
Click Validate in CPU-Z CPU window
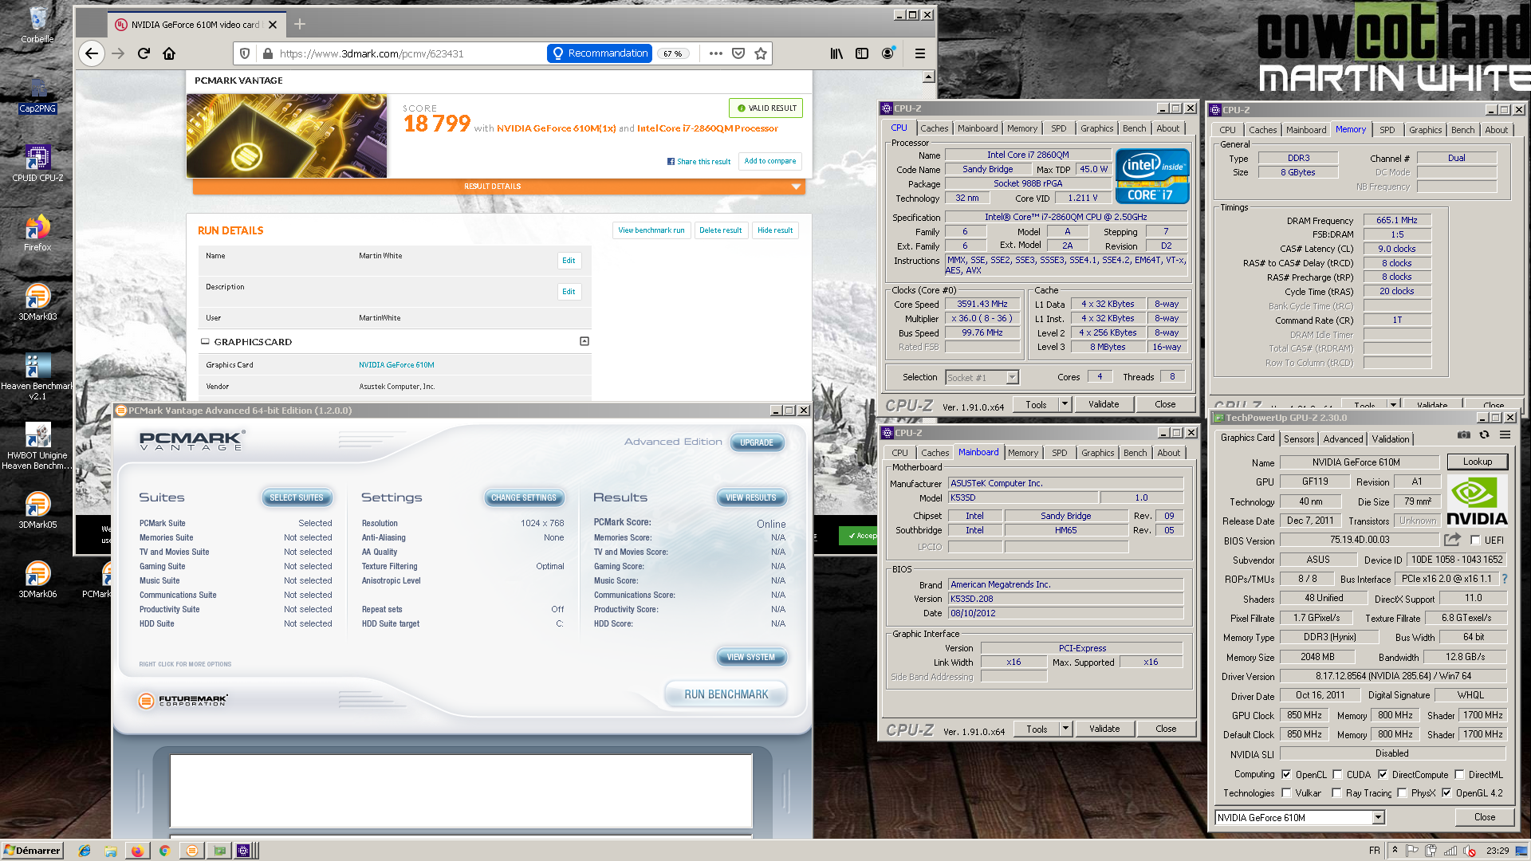tap(1104, 404)
